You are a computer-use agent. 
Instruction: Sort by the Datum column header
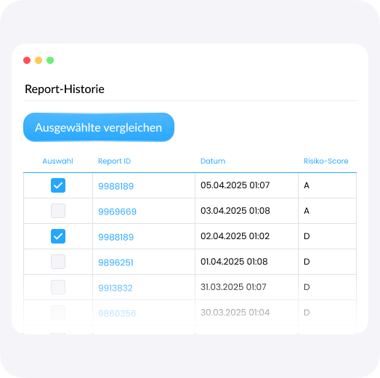[213, 161]
